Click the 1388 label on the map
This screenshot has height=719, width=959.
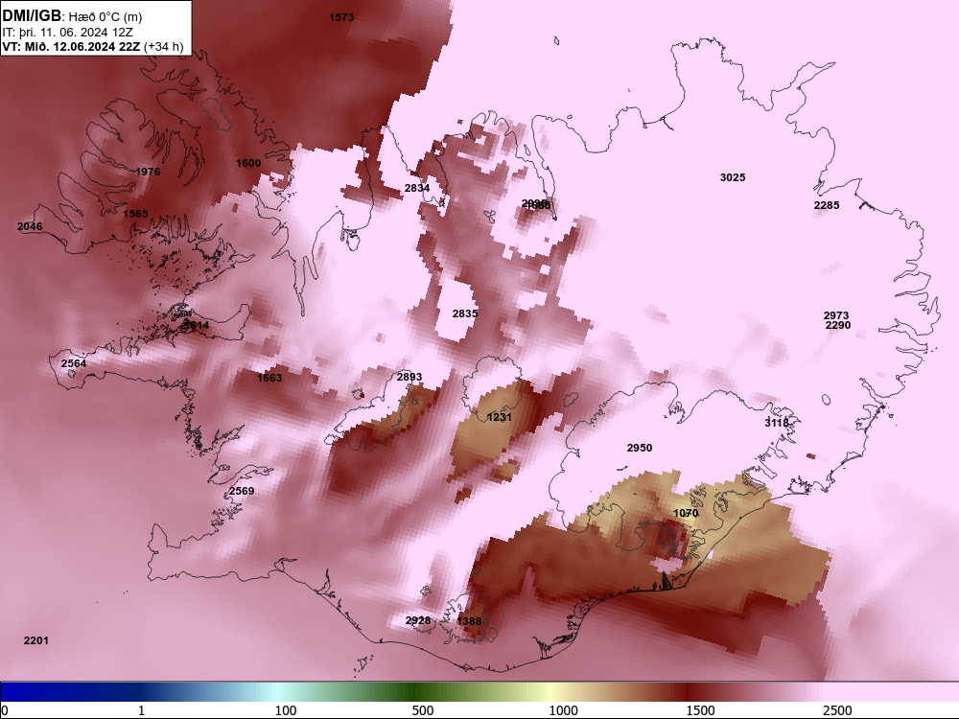click(469, 621)
